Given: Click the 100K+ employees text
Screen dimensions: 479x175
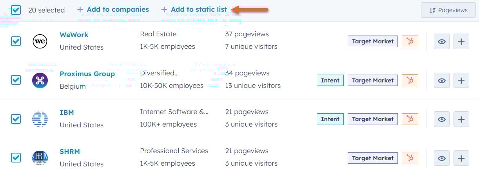Looking at the screenshot, I should click(169, 124).
